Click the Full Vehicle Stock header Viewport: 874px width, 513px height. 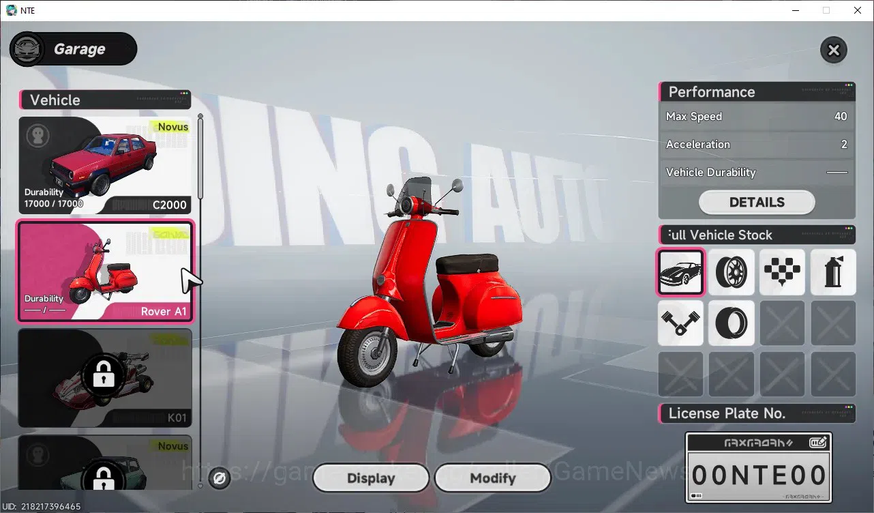[x=757, y=235]
